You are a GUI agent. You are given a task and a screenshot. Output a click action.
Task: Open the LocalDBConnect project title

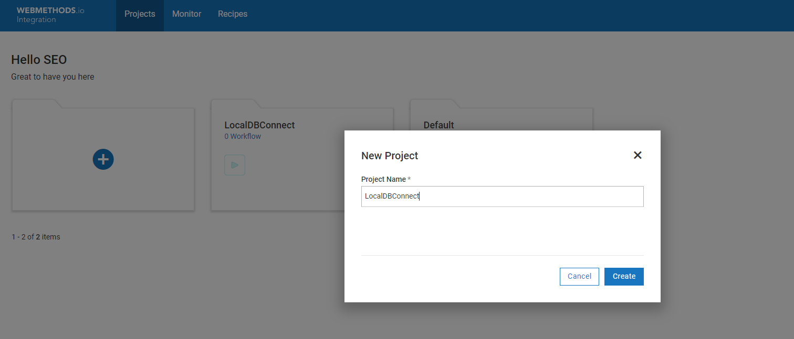click(259, 125)
